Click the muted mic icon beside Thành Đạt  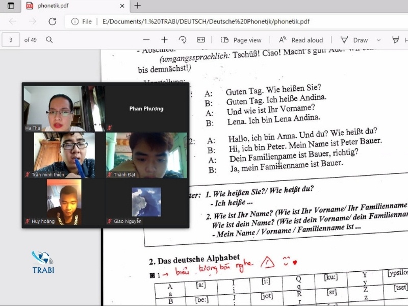pos(110,174)
